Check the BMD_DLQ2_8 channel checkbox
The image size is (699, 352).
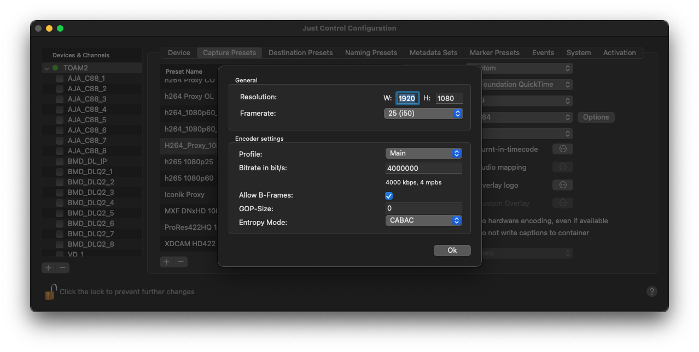60,244
